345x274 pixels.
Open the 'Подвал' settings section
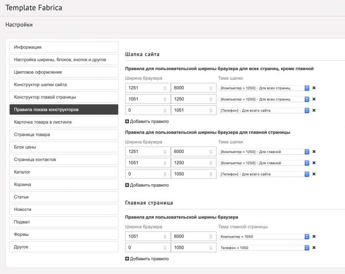coord(64,222)
